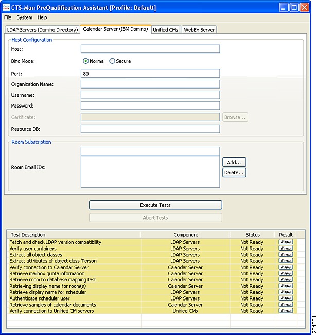Open the System menu

click(x=25, y=17)
